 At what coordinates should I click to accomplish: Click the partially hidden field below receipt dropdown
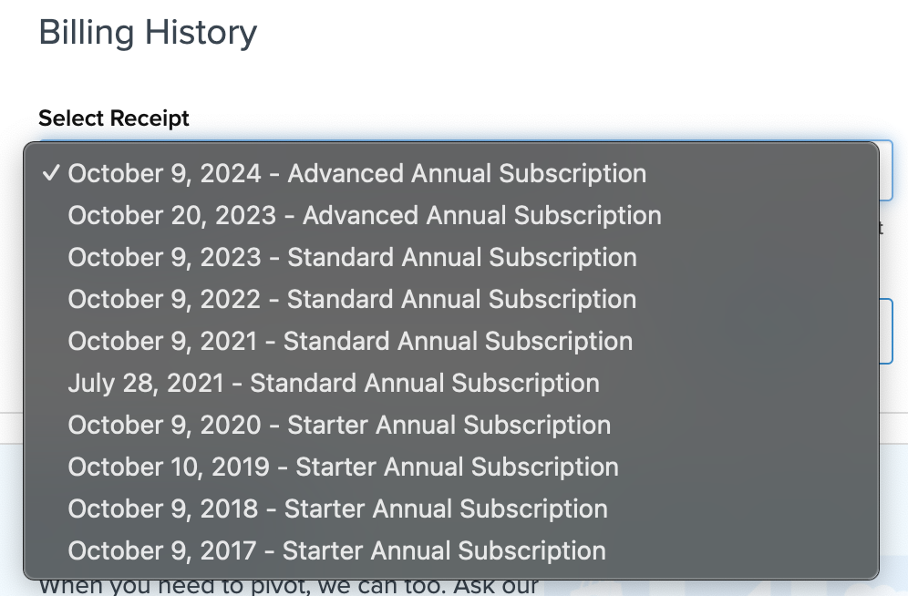point(886,330)
